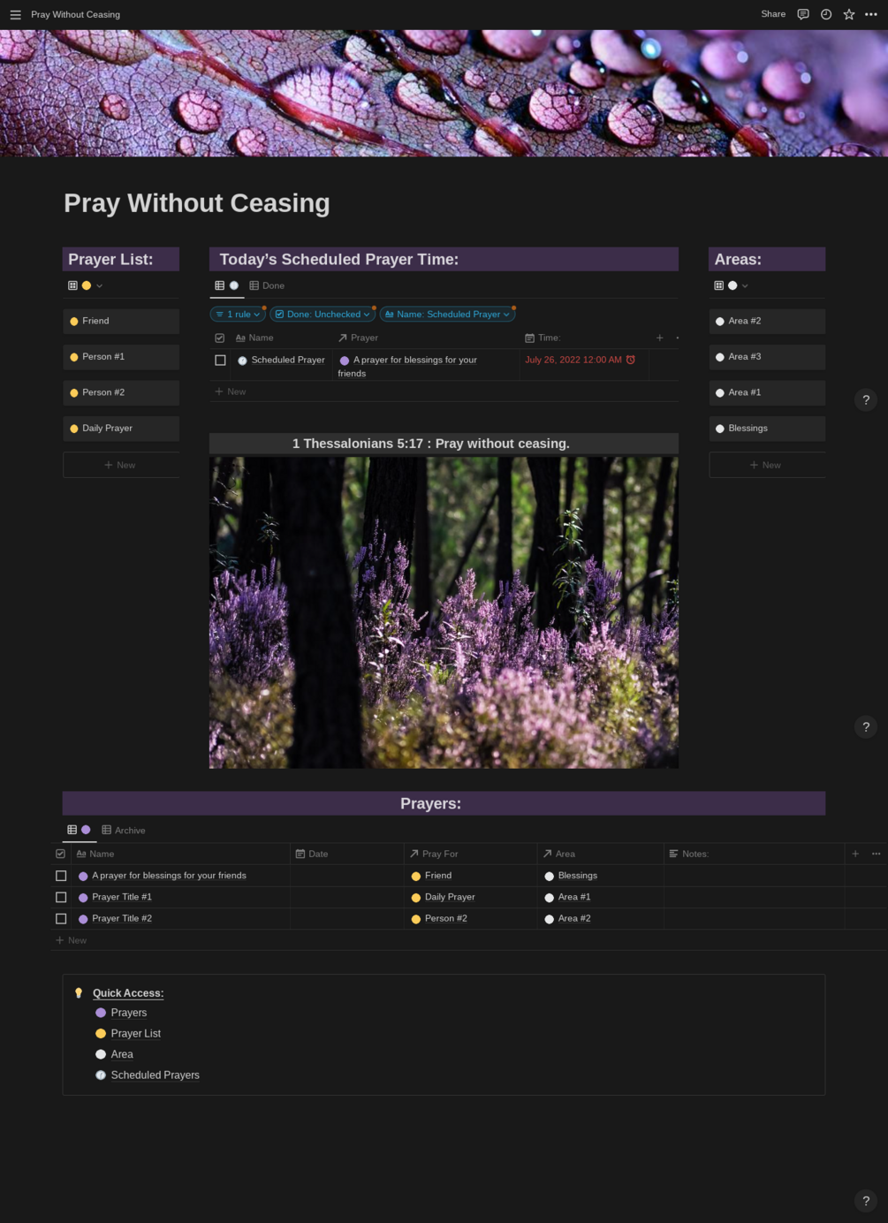Click the Notes: column header
888x1223 pixels.
pyautogui.click(x=689, y=854)
